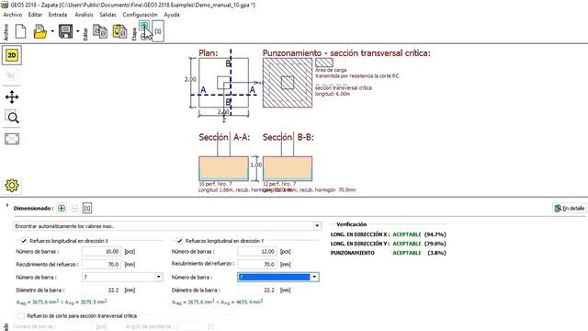Copy data using the toolbar copy icon
The height and width of the screenshot is (331, 588).
(100, 31)
